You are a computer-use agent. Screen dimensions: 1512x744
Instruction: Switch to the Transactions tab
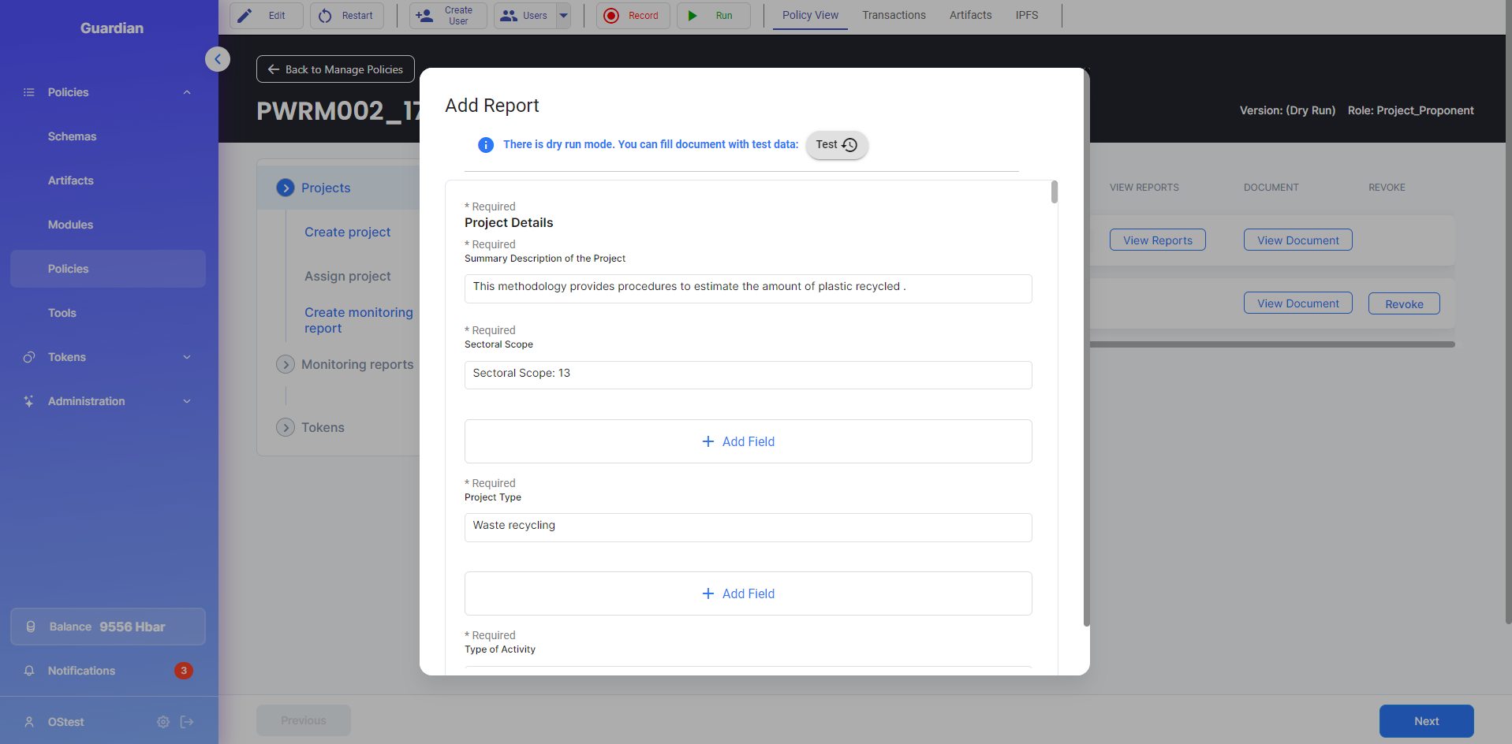tap(894, 15)
